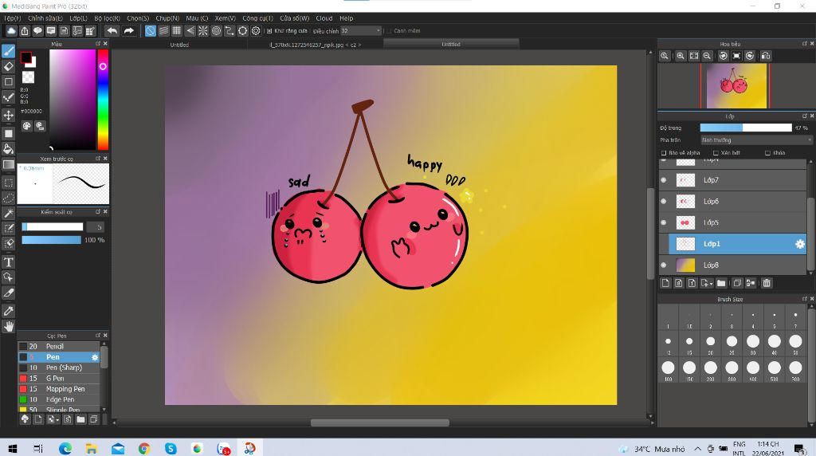The height and width of the screenshot is (456, 816).
Task: Select the Gradient tool
Action: [x=8, y=164]
